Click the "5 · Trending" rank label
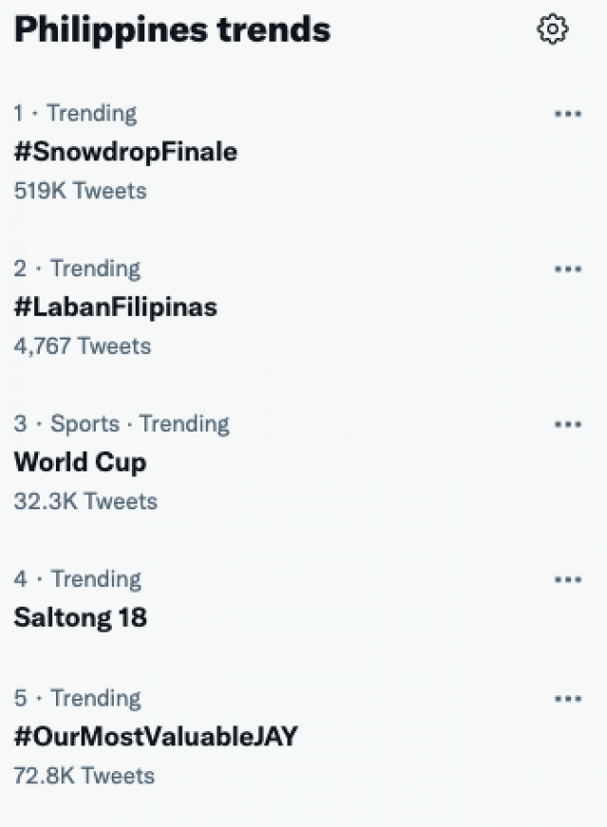 pos(77,699)
